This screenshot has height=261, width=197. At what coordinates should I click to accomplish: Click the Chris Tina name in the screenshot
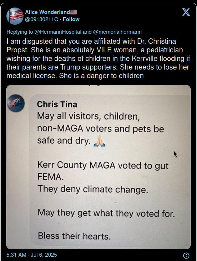pos(57,104)
